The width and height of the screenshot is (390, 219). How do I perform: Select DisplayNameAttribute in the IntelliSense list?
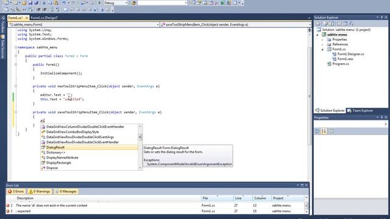point(90,158)
